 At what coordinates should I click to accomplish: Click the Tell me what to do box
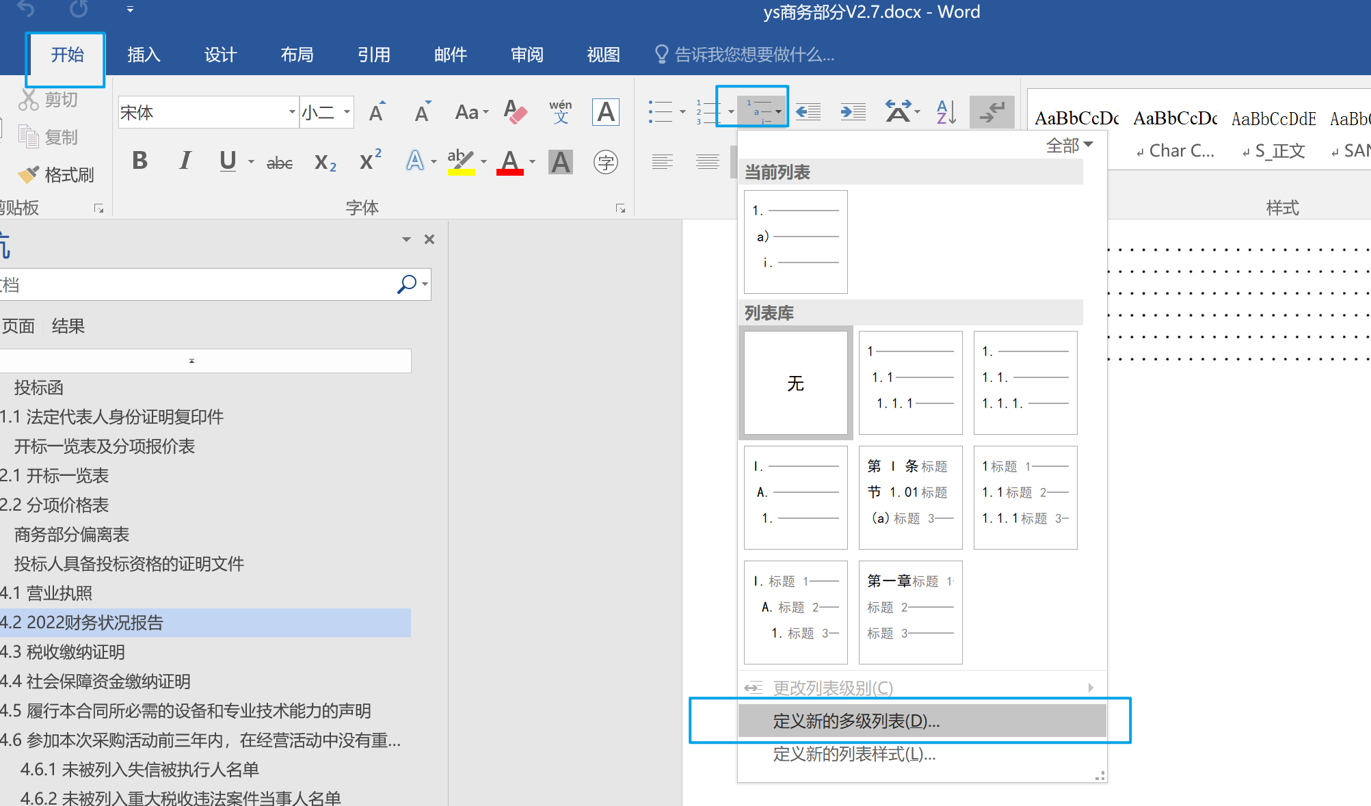pyautogui.click(x=745, y=55)
